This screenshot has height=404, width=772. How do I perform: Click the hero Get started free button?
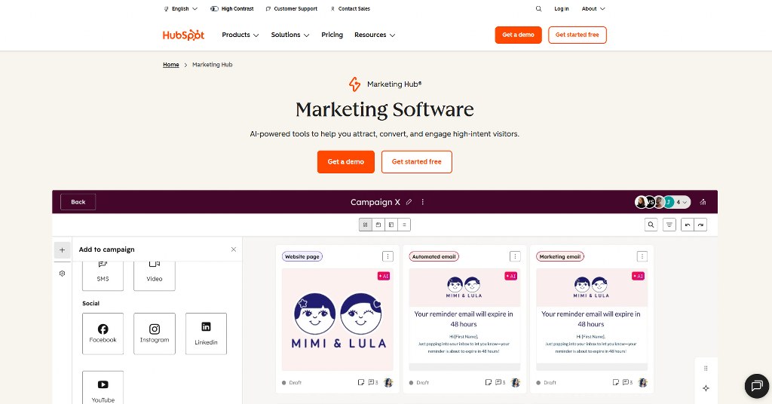point(416,162)
